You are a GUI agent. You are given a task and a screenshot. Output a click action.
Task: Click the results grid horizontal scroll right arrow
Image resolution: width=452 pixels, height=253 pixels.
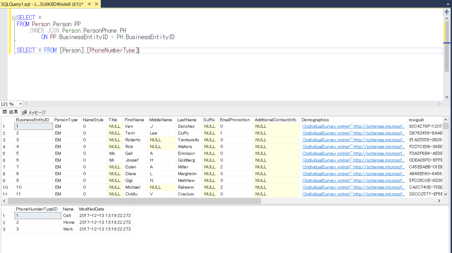click(439, 201)
